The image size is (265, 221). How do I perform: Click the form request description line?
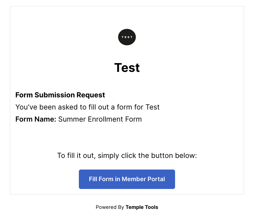[x=87, y=107]
